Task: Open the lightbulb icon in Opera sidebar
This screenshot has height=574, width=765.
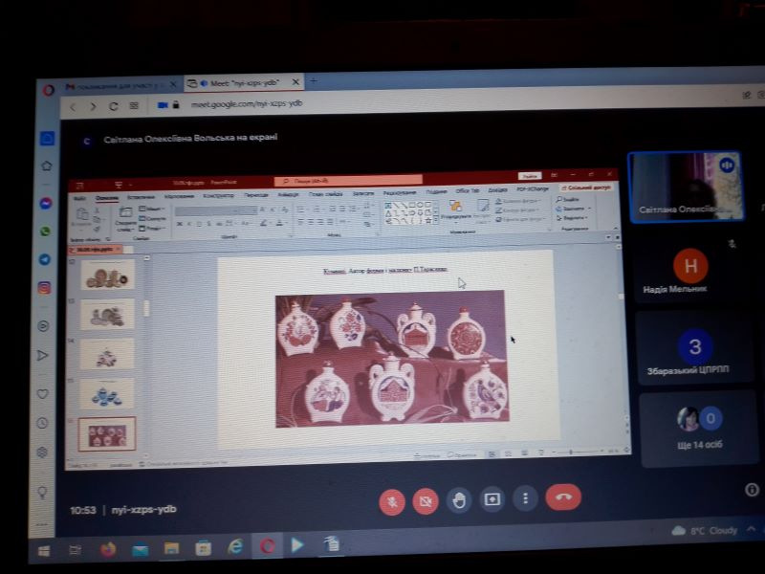Action: pyautogui.click(x=42, y=492)
